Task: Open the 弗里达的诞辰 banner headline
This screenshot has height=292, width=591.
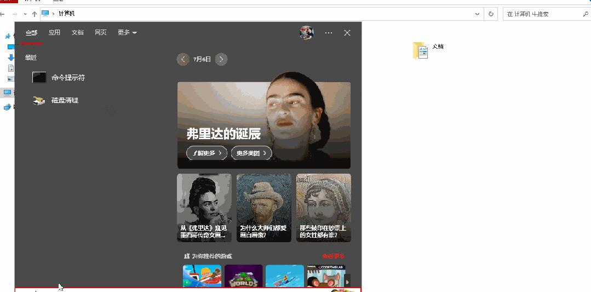Action: coord(223,134)
